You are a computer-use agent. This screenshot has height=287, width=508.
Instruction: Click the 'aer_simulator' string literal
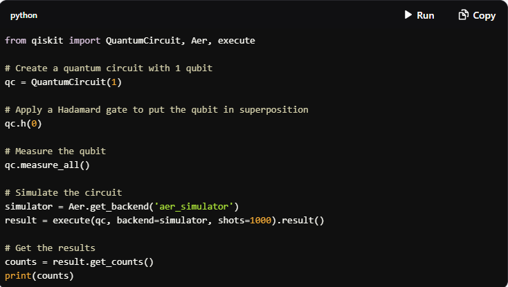(x=194, y=207)
